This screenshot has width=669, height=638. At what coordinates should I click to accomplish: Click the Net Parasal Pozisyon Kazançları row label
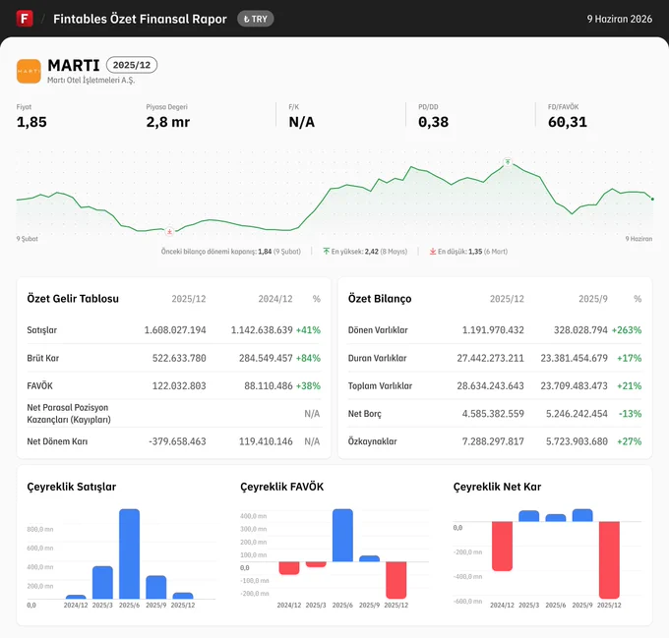pos(69,414)
